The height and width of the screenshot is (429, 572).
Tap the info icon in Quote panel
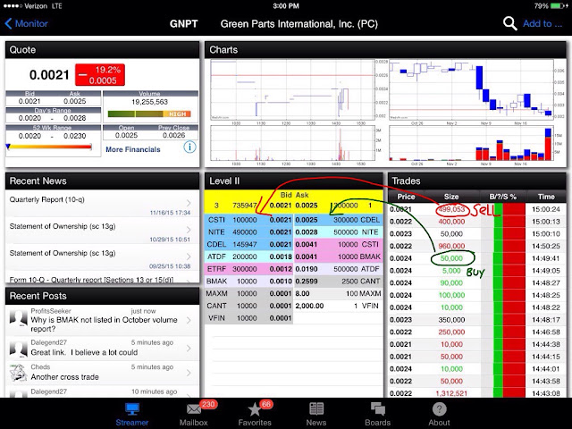(189, 147)
